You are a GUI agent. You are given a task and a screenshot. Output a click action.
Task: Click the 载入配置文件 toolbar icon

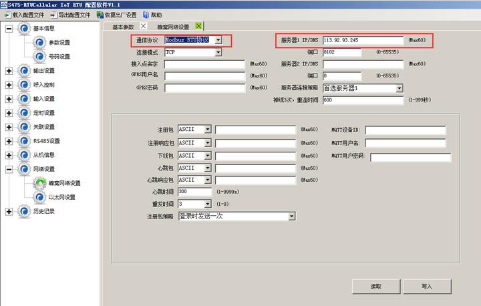(x=7, y=15)
